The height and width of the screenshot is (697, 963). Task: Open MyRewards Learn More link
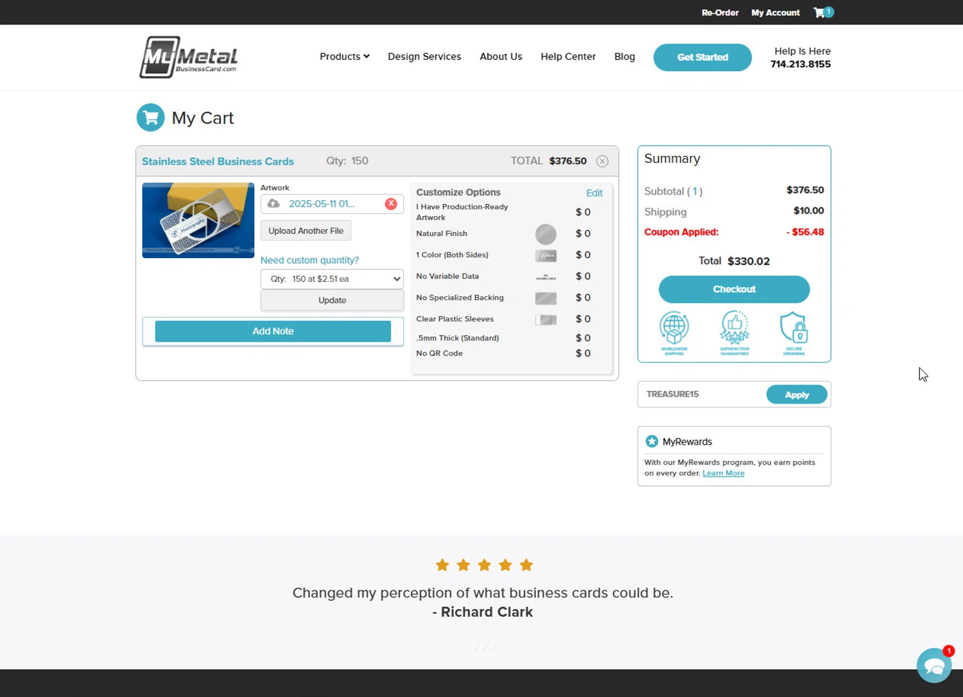[724, 473]
